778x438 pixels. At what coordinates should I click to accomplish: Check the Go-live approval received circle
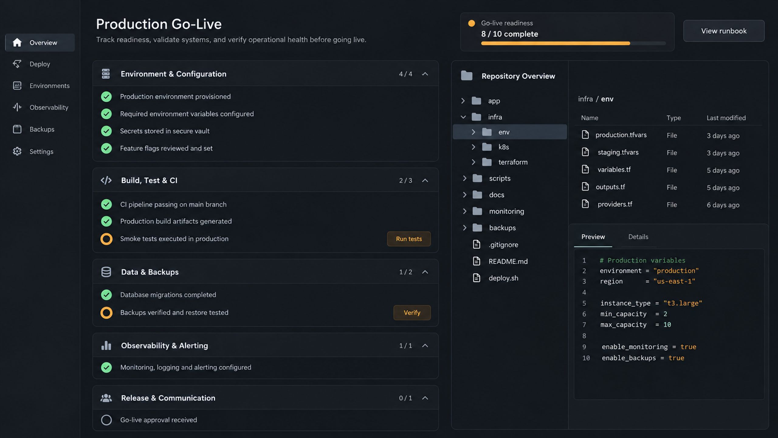(x=106, y=420)
